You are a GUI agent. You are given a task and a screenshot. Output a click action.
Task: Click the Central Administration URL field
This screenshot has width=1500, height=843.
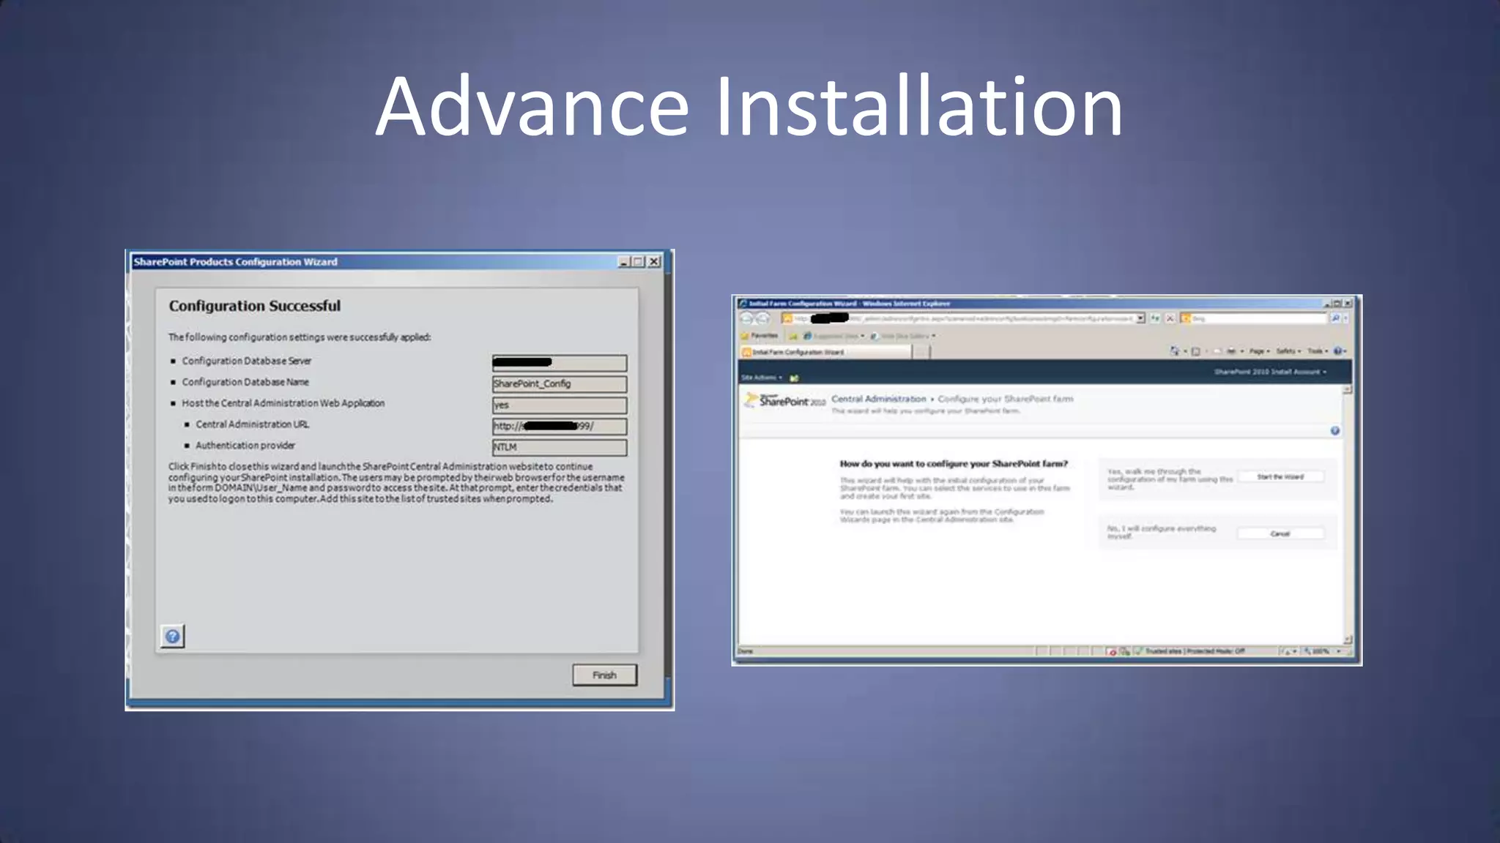(560, 426)
